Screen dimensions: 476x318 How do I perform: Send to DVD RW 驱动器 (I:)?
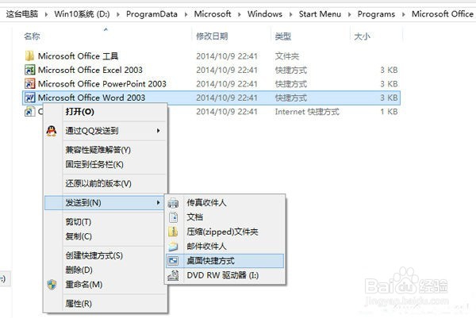(223, 275)
